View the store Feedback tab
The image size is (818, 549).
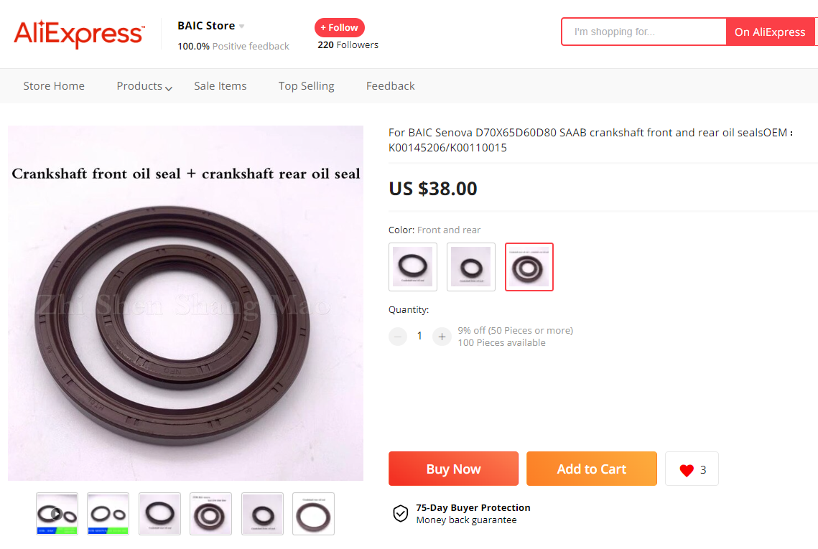coord(391,86)
